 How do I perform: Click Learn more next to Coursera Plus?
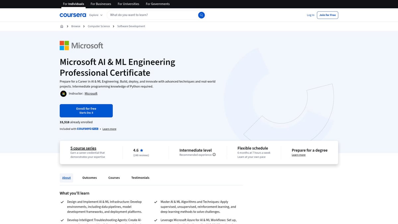pyautogui.click(x=109, y=129)
